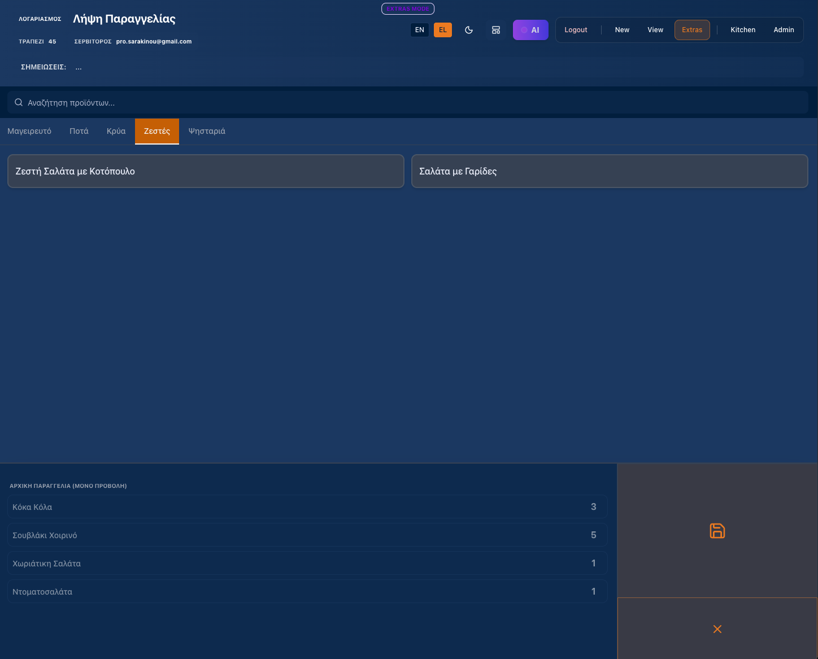
Task: Click the Logout button
Action: (x=576, y=30)
